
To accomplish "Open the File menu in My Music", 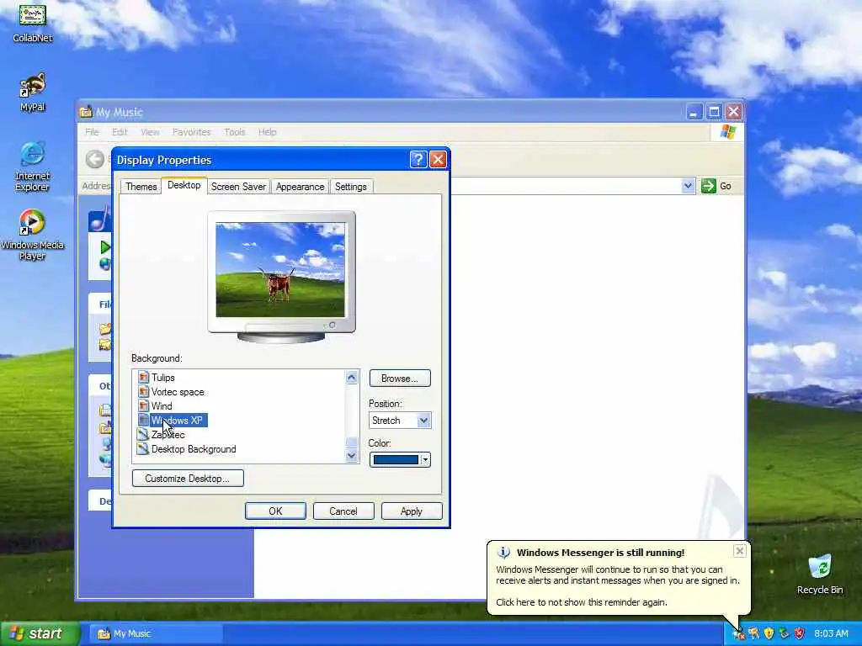I will point(92,132).
